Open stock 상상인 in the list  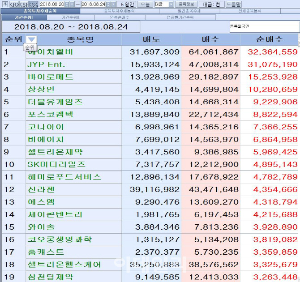tap(73, 90)
